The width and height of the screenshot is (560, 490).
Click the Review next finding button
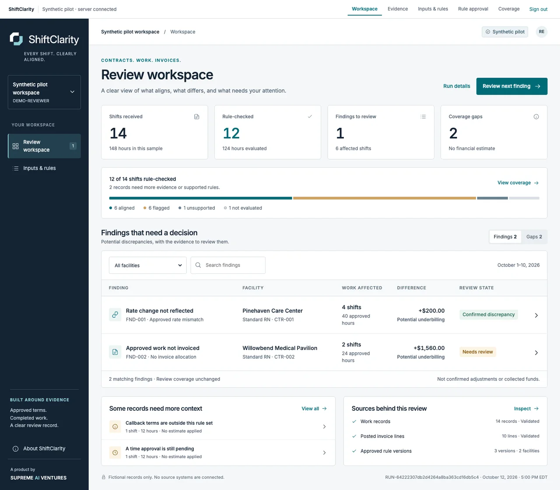point(512,86)
